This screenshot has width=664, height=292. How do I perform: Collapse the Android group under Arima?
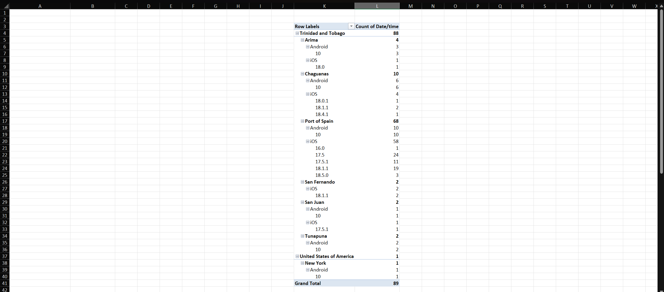308,47
